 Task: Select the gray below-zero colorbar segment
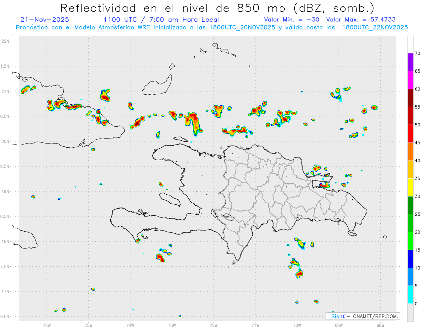[410, 313]
